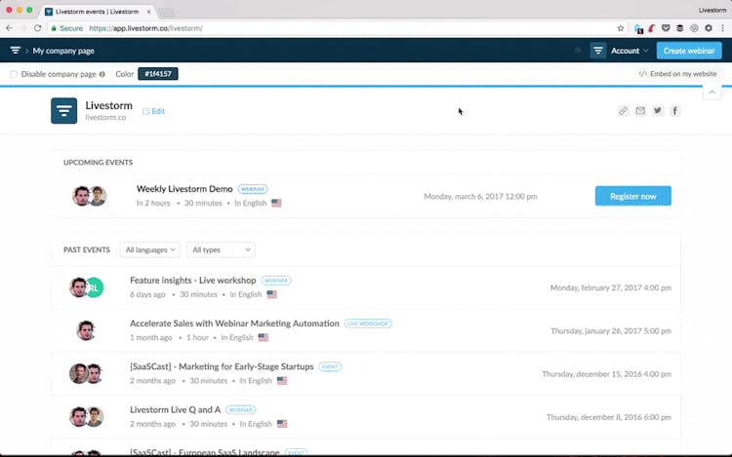Click the Livestorm logo in top navigation
732x457 pixels.
(x=16, y=51)
